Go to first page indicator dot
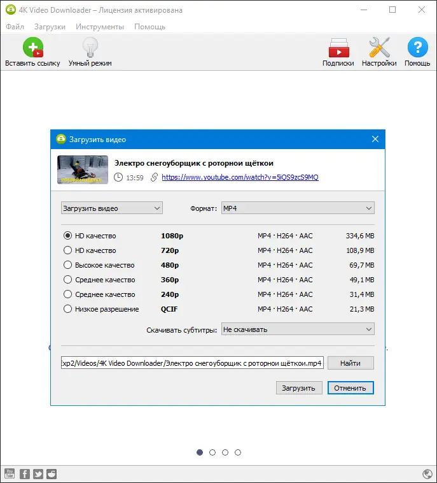Image resolution: width=437 pixels, height=483 pixels. coord(200,452)
